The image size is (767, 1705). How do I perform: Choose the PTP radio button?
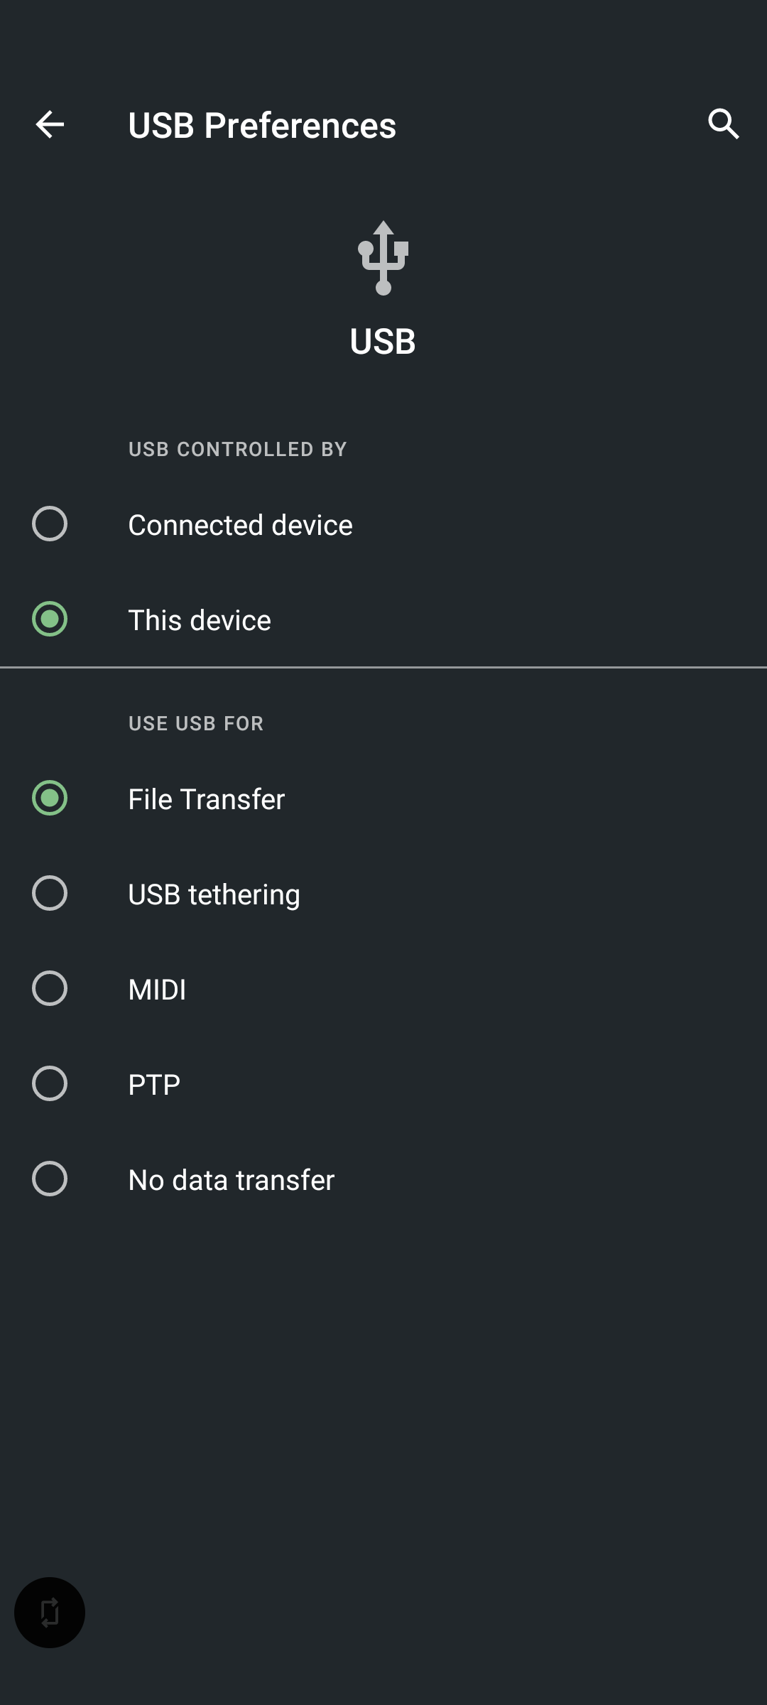50,1083
